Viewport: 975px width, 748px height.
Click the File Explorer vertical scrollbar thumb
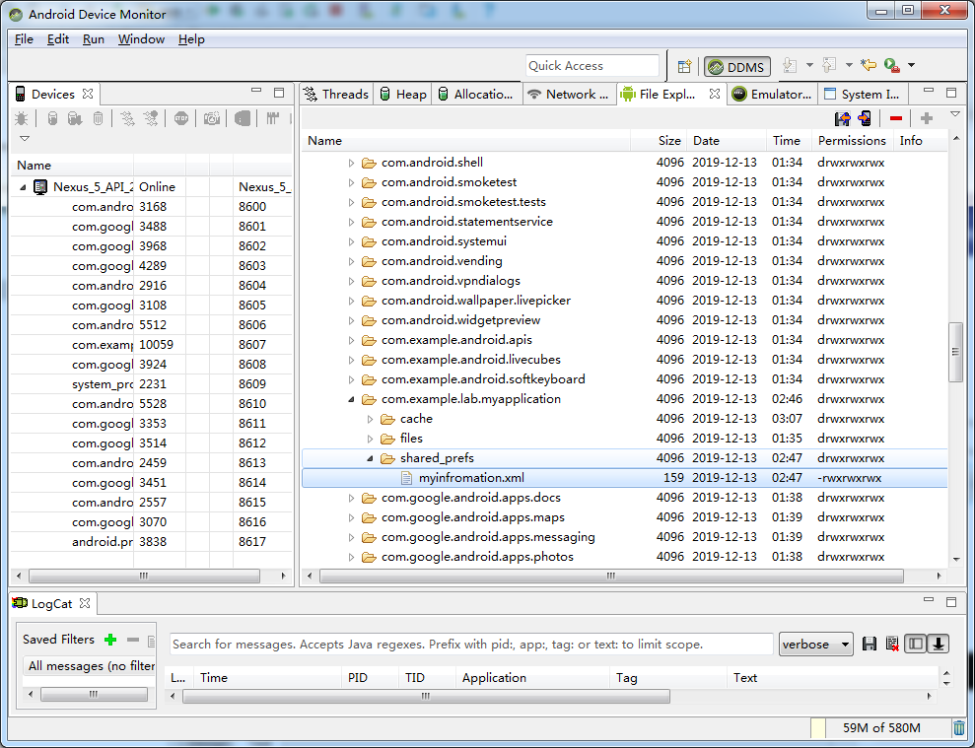tap(955, 352)
